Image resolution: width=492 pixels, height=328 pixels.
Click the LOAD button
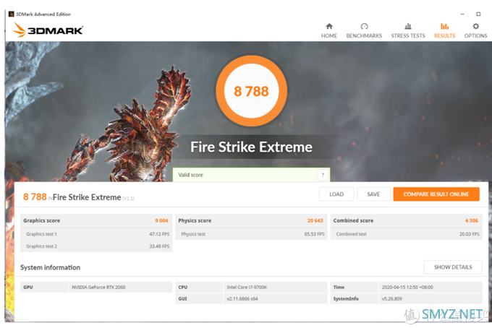pos(336,194)
